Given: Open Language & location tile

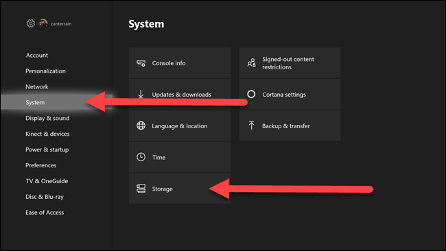Looking at the screenshot, I should click(180, 125).
